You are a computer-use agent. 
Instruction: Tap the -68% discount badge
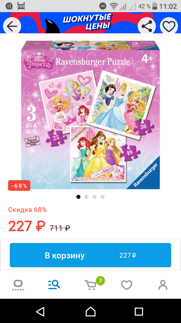(x=19, y=185)
